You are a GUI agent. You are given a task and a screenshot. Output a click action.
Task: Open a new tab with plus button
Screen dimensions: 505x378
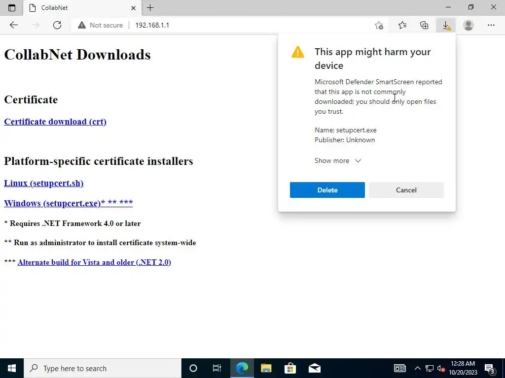click(150, 8)
